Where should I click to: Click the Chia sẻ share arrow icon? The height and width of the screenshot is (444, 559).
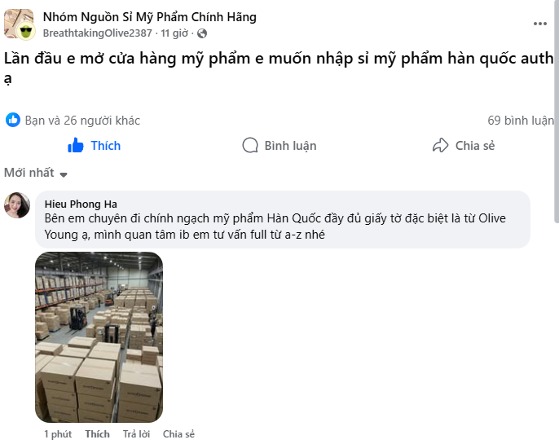pos(440,145)
